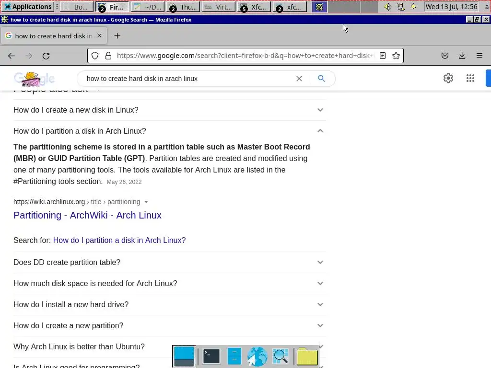Open volume control in system tray
The image size is (491, 368).
(x=387, y=7)
